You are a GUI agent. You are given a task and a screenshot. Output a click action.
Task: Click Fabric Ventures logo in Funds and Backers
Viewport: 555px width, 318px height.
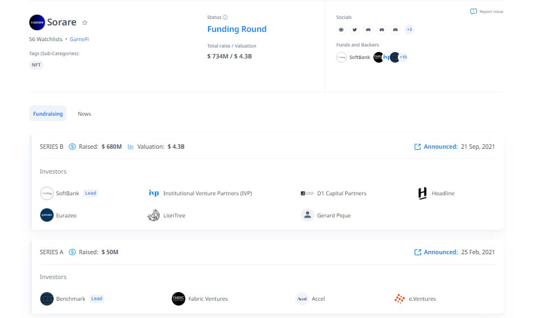[x=378, y=57]
